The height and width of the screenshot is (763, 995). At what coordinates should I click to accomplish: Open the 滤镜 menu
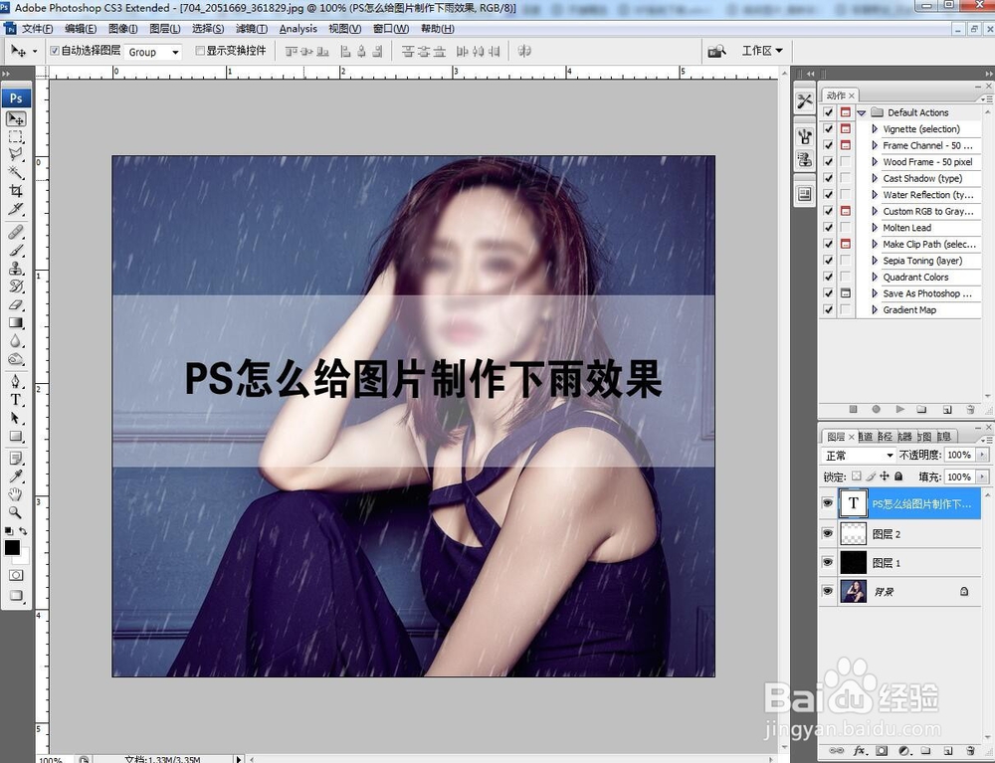tap(250, 29)
